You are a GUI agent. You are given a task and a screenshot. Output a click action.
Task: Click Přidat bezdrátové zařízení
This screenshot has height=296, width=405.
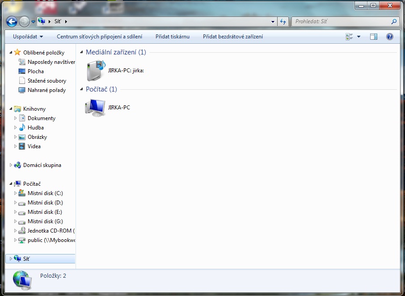click(x=232, y=37)
